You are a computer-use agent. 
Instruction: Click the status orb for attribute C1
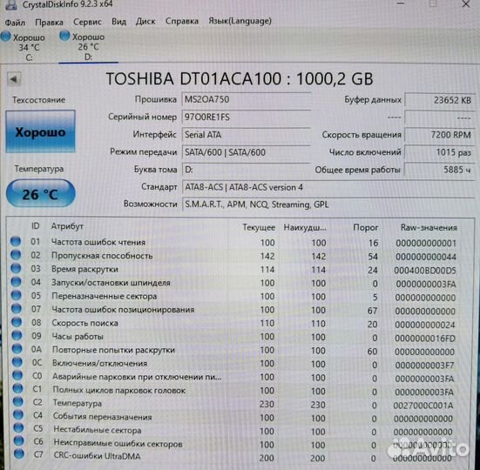[x=18, y=388]
